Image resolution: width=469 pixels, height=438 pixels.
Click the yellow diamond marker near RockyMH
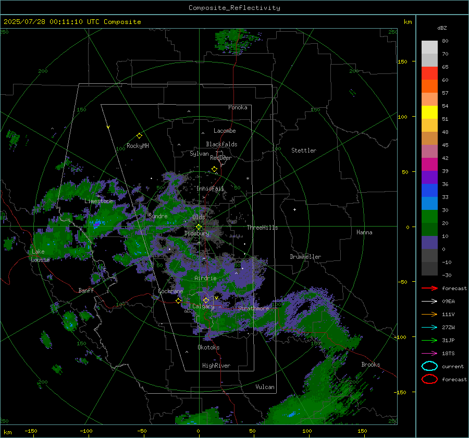pos(139,136)
